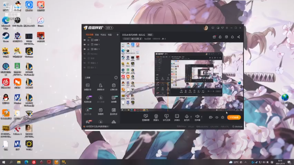Image resolution: width=294 pixels, height=165 pixels.
Task: Click the orange start streaming button
Action: coord(234,117)
